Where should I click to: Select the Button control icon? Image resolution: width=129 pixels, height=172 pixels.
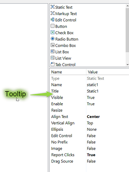[x=53, y=26]
